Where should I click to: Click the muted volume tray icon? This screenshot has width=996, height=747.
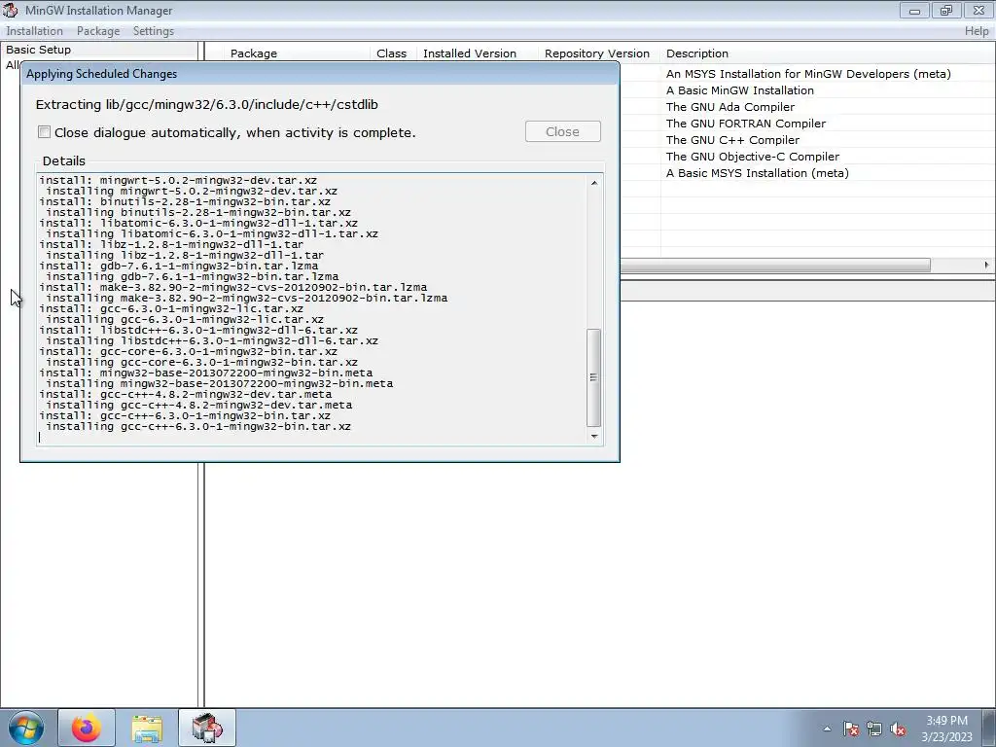click(x=898, y=729)
